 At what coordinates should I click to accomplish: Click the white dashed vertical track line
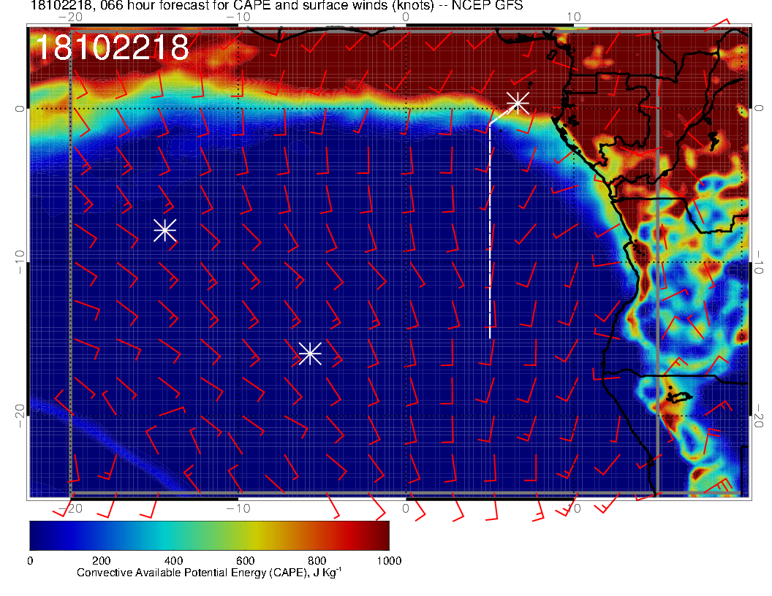(x=490, y=231)
